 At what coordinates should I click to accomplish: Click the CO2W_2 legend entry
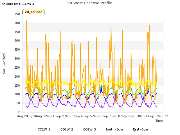point(64,129)
